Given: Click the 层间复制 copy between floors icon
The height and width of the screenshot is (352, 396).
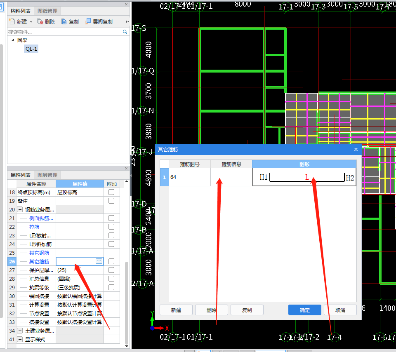Looking at the screenshot, I should (x=88, y=21).
